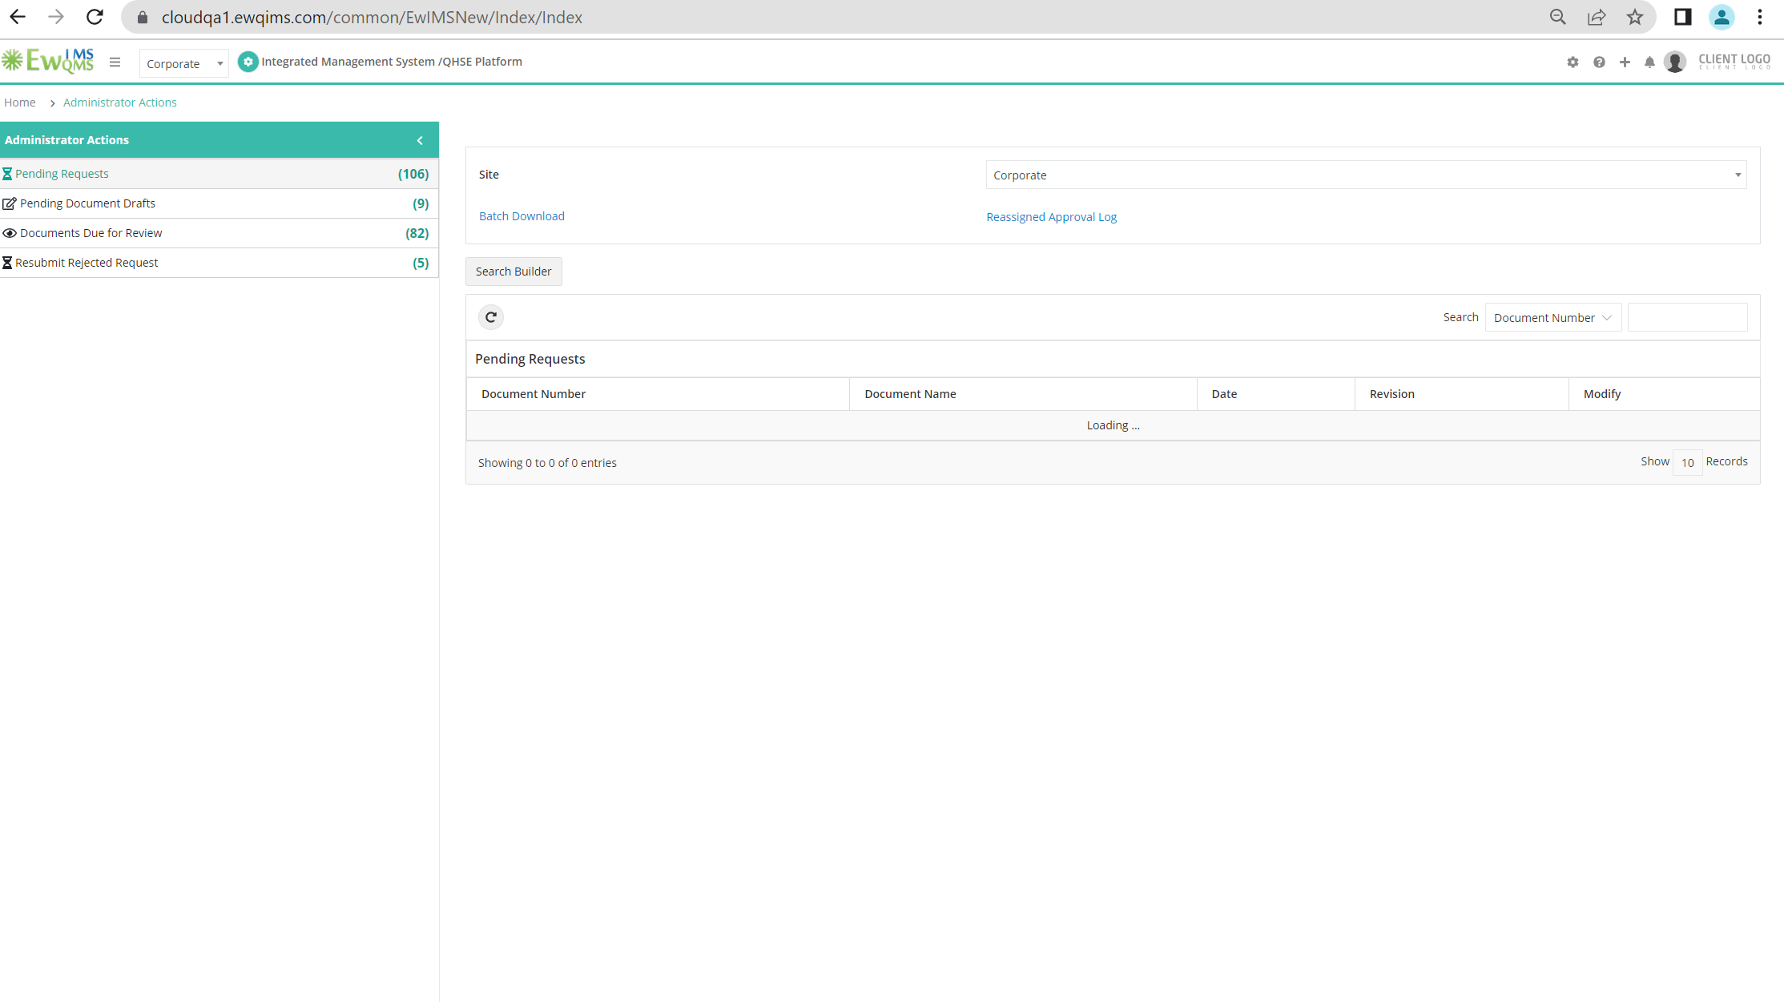This screenshot has height=1002, width=1784.
Task: Sort by Document Name column header
Action: pyautogui.click(x=1023, y=394)
